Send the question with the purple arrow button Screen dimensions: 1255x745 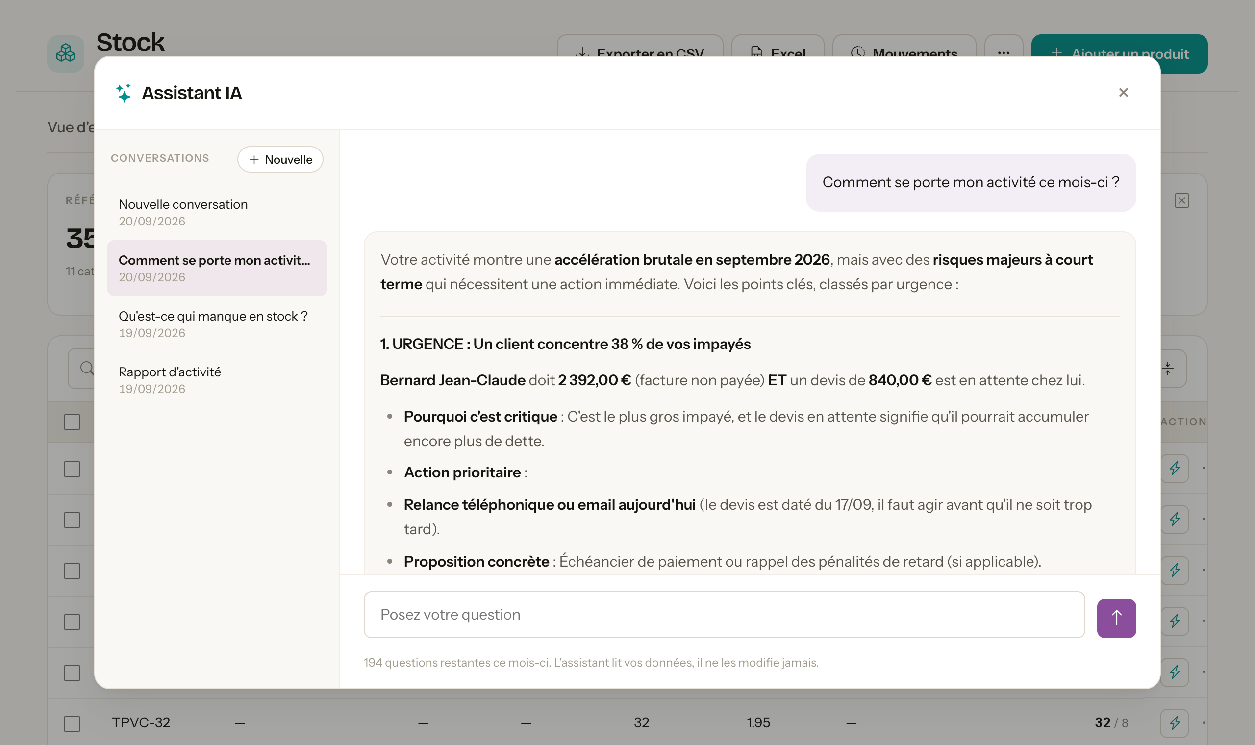coord(1116,618)
